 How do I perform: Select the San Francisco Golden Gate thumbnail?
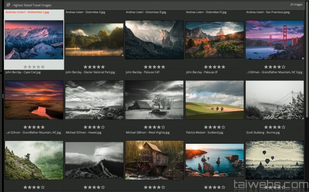click(274, 40)
